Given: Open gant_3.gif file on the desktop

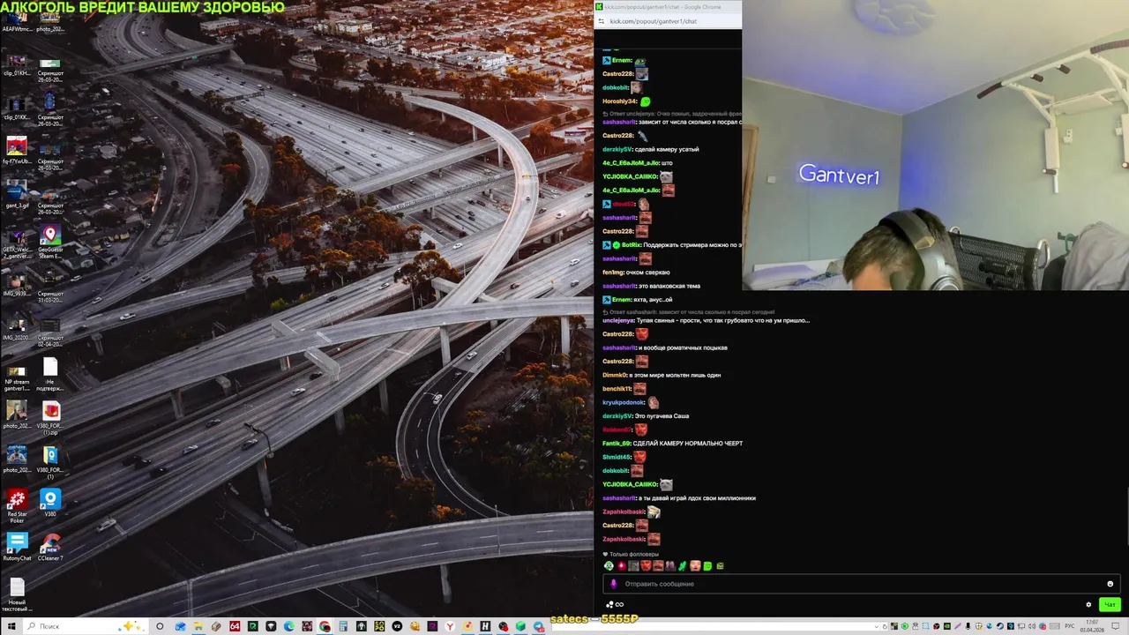Looking at the screenshot, I should (16, 195).
